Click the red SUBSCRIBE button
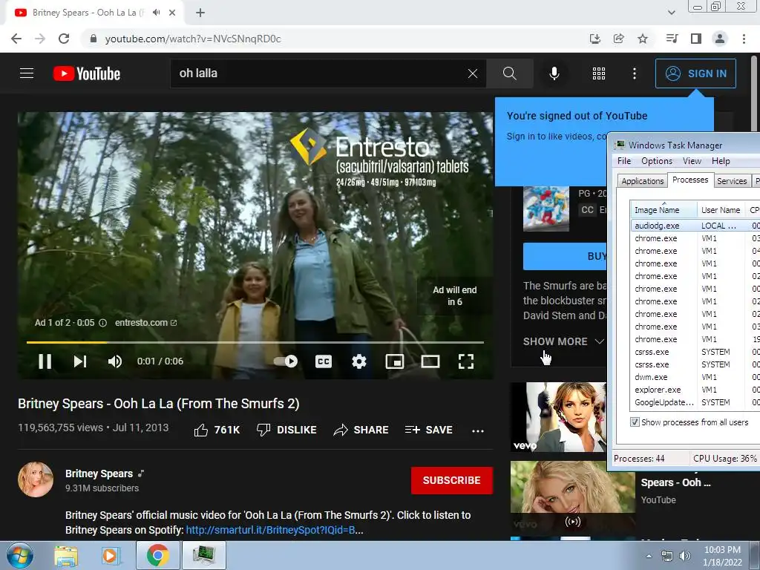 [452, 480]
